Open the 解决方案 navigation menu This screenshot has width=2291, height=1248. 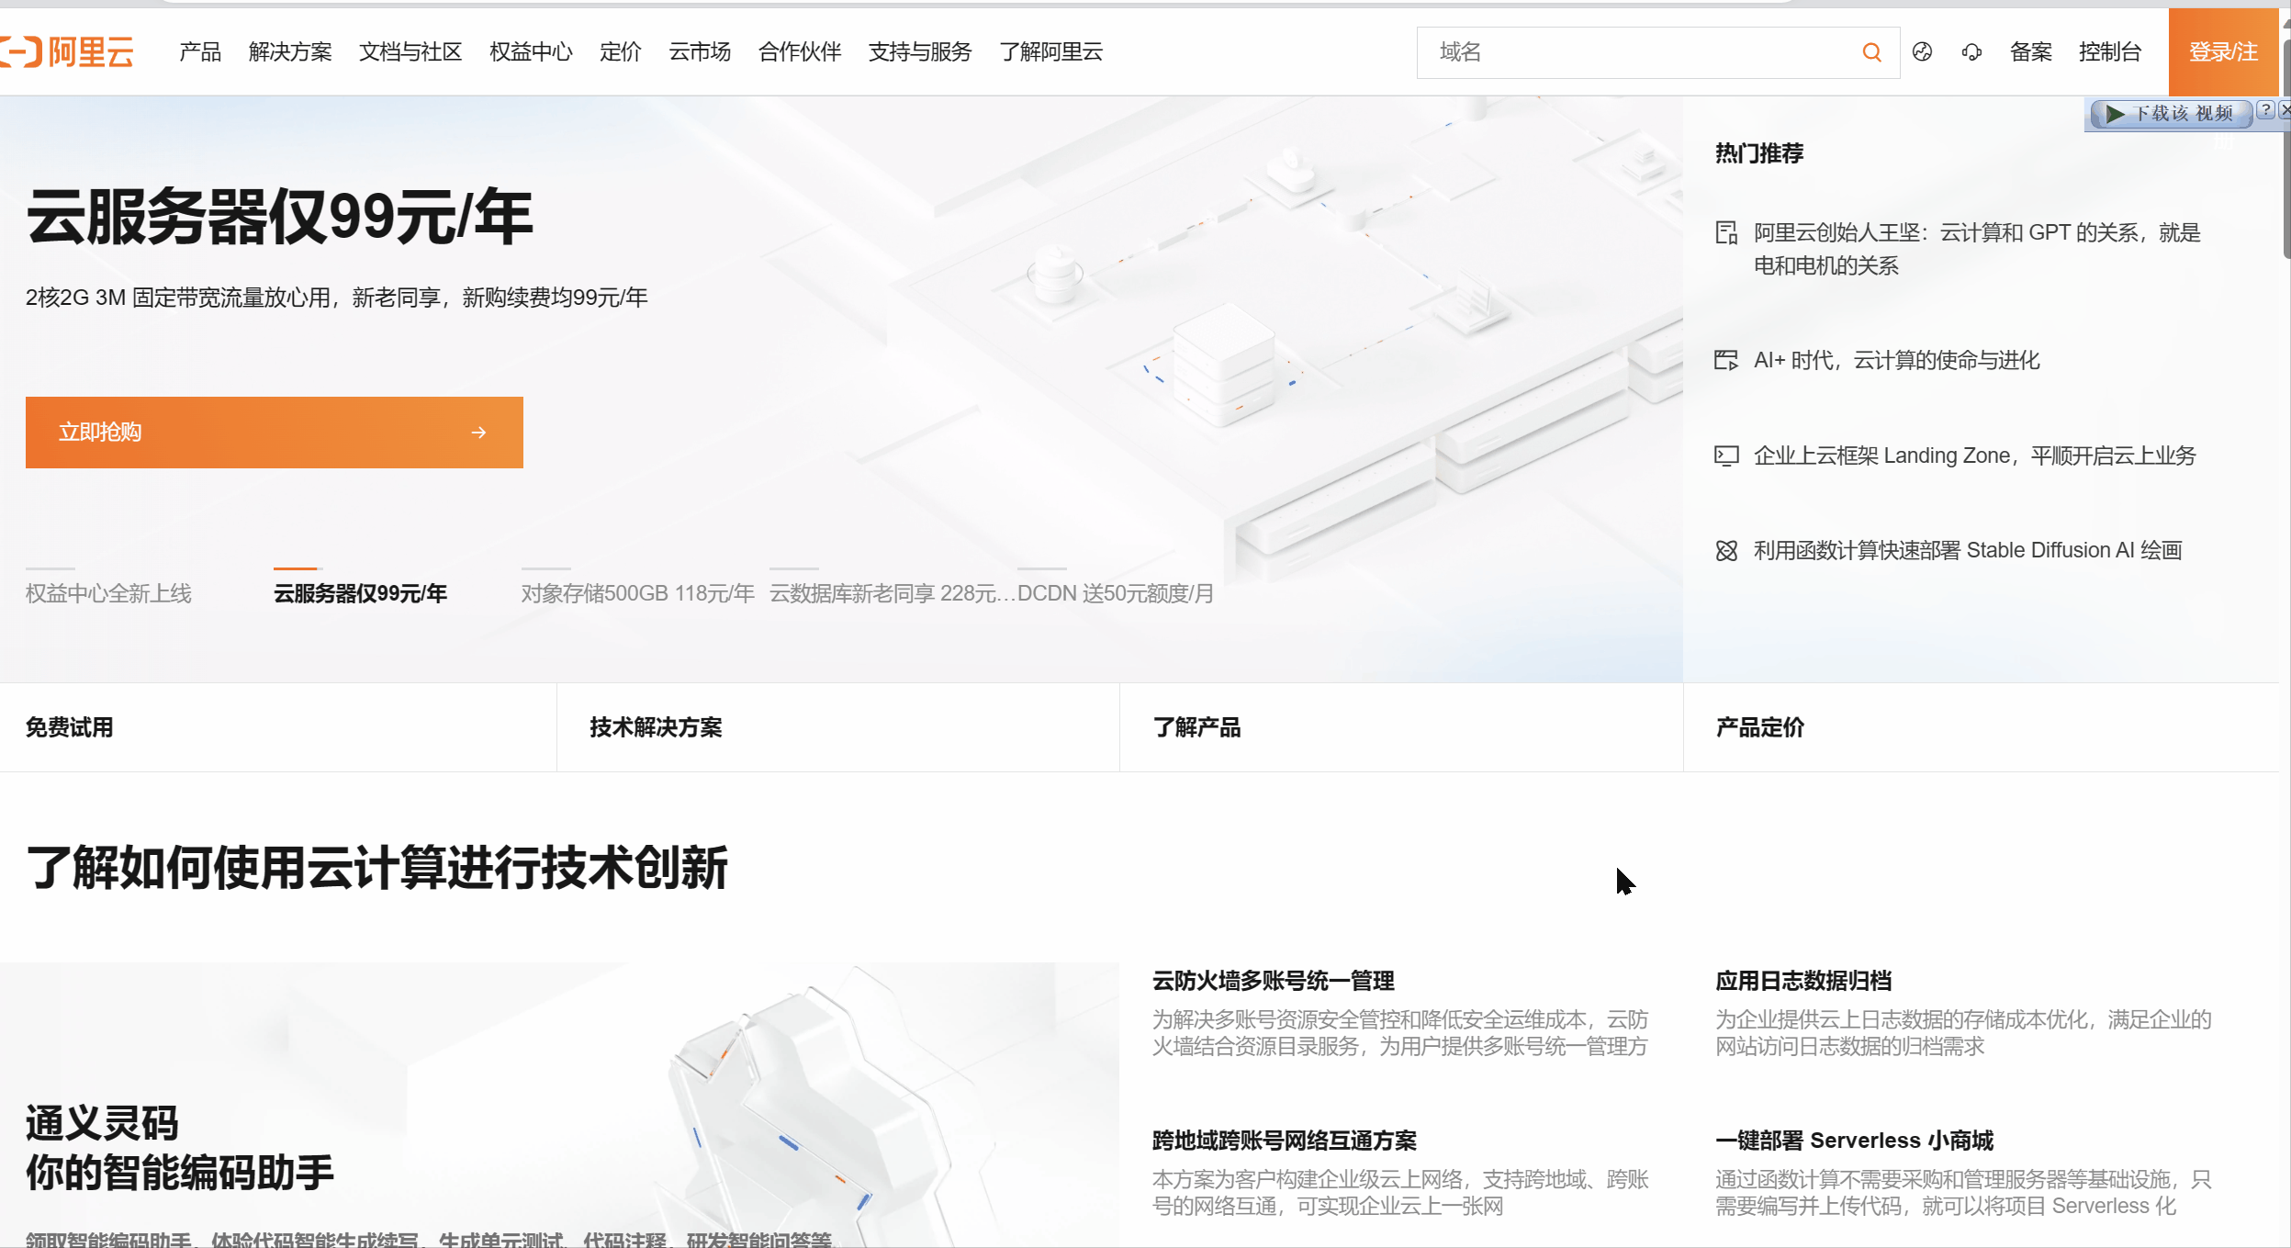pos(290,52)
